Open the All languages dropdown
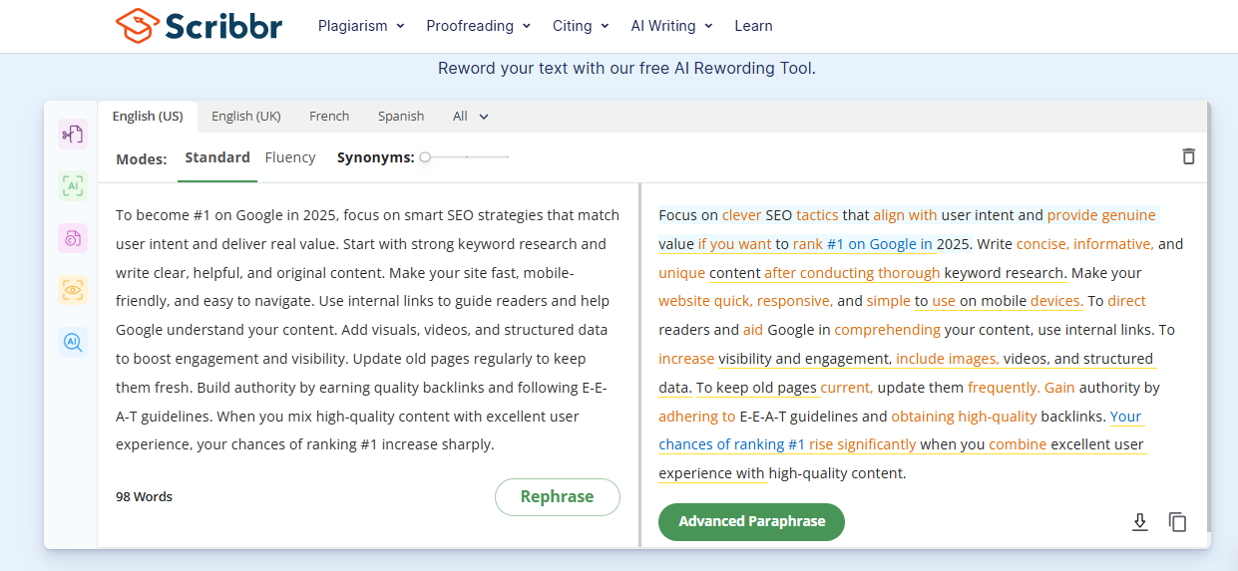Screen dimensions: 1238x571 tap(471, 117)
